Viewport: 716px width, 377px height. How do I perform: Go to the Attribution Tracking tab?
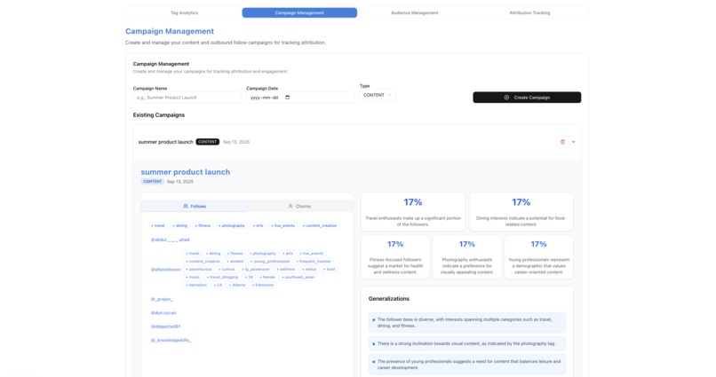(x=529, y=12)
